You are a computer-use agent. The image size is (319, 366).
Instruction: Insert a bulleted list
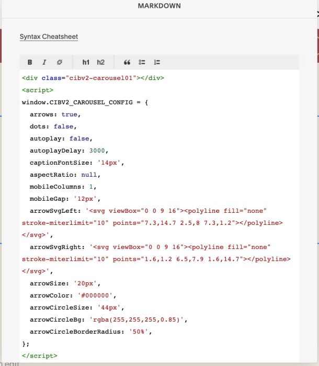click(x=142, y=62)
